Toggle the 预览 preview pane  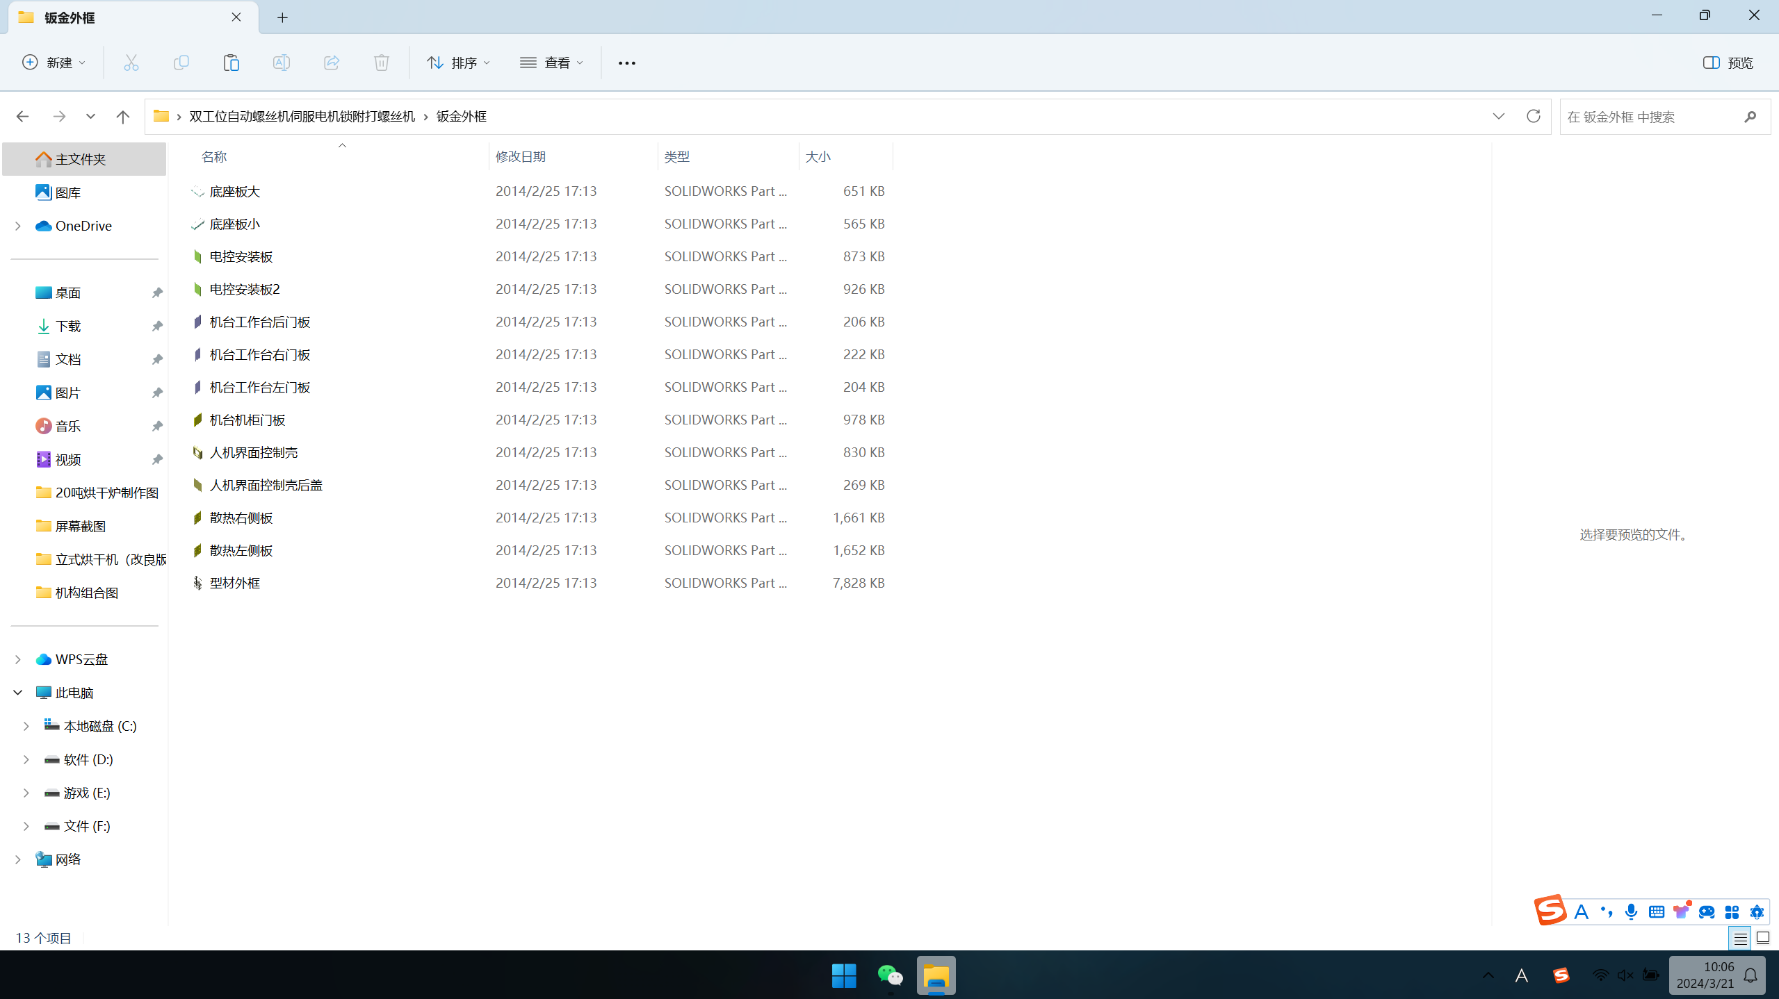tap(1728, 63)
